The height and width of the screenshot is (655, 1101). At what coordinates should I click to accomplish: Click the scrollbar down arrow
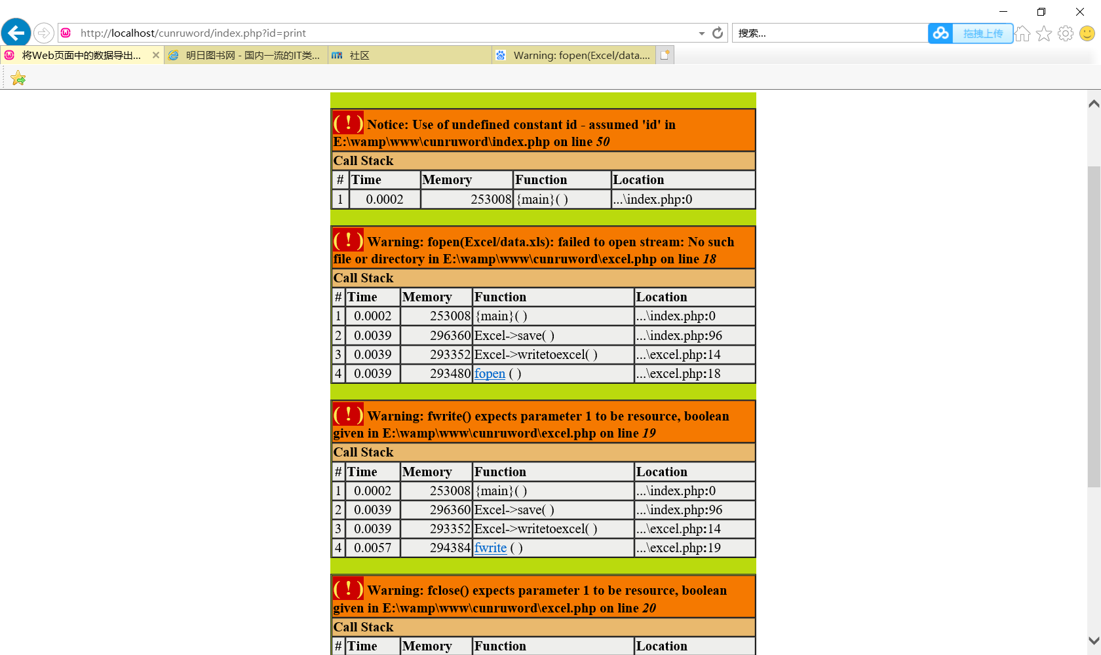coord(1094,641)
